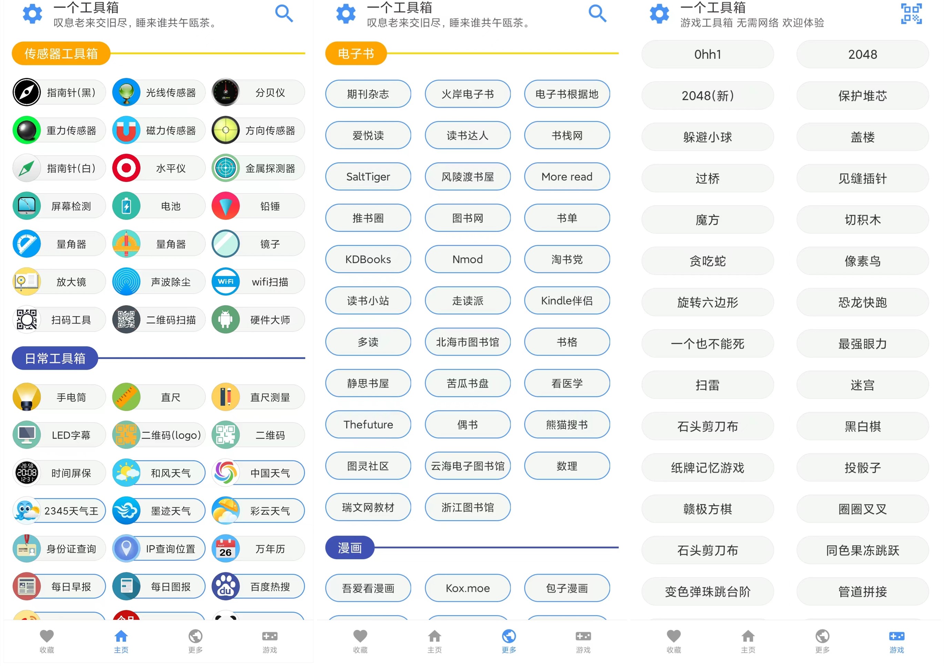
Task: Switch to the 收藏 tab
Action: pyautogui.click(x=47, y=641)
